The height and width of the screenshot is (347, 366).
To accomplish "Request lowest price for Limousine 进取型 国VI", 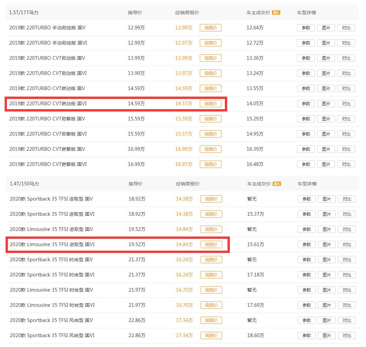I will pyautogui.click(x=211, y=244).
